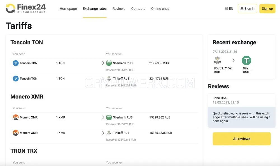
Task: Click Tinkoff icon in the 15385.1335 RUB row
Action: click(109, 133)
